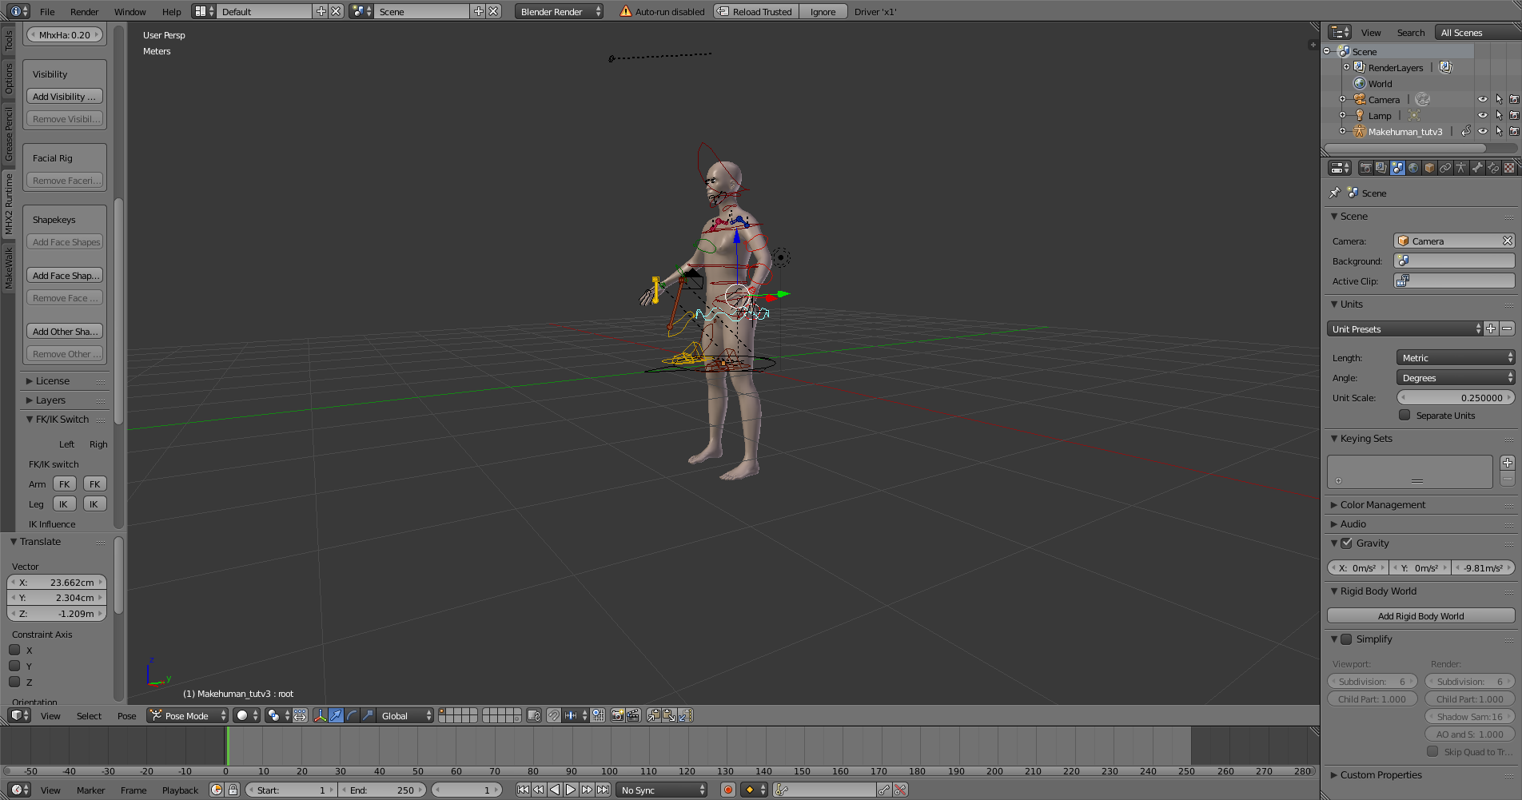Click the Reload Trusted button
1522x800 pixels.
tap(755, 11)
